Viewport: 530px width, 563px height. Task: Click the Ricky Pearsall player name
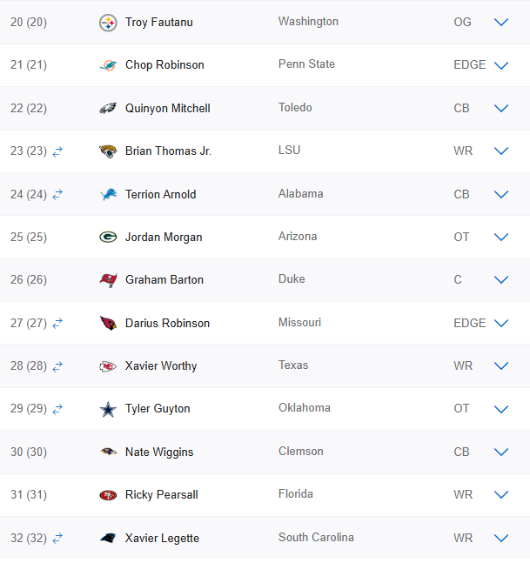pyautogui.click(x=162, y=495)
